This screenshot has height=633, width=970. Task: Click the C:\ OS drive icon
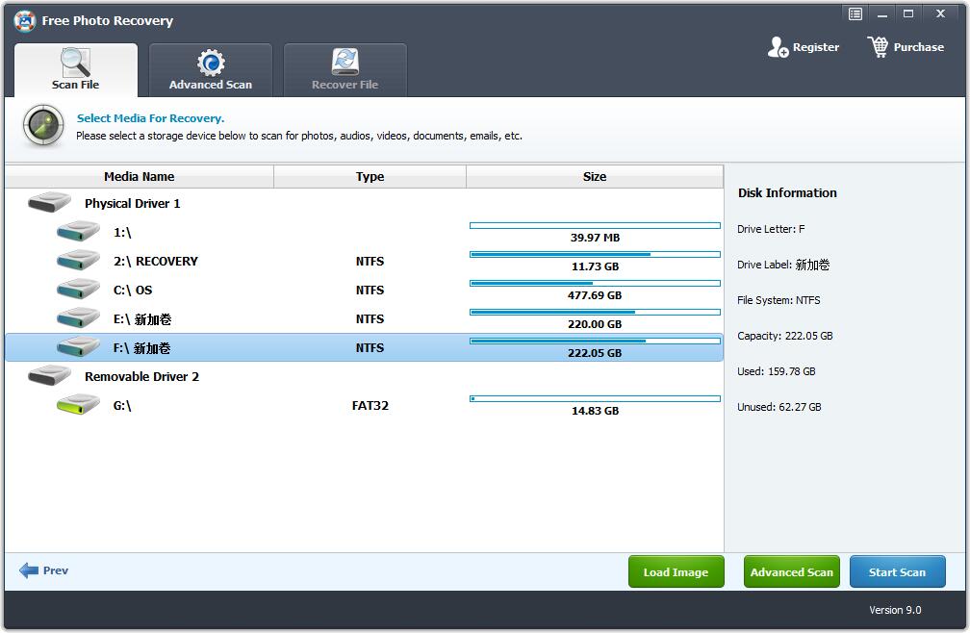click(x=78, y=290)
